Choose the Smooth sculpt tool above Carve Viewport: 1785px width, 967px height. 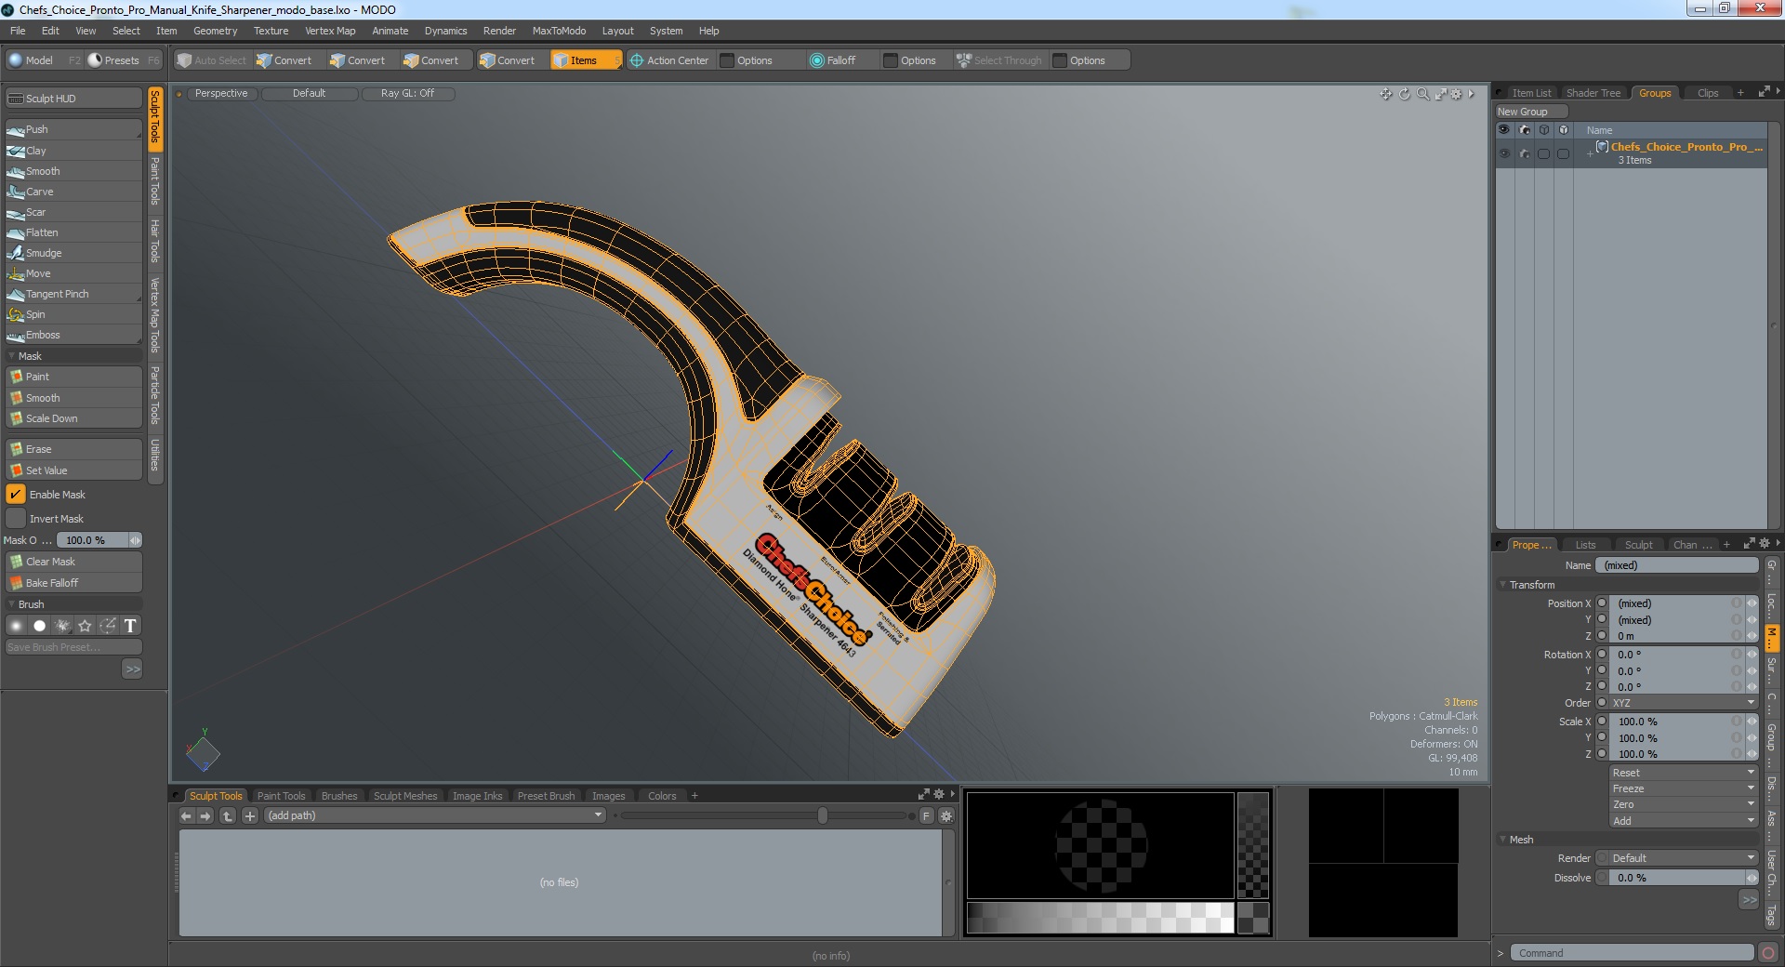click(x=73, y=171)
